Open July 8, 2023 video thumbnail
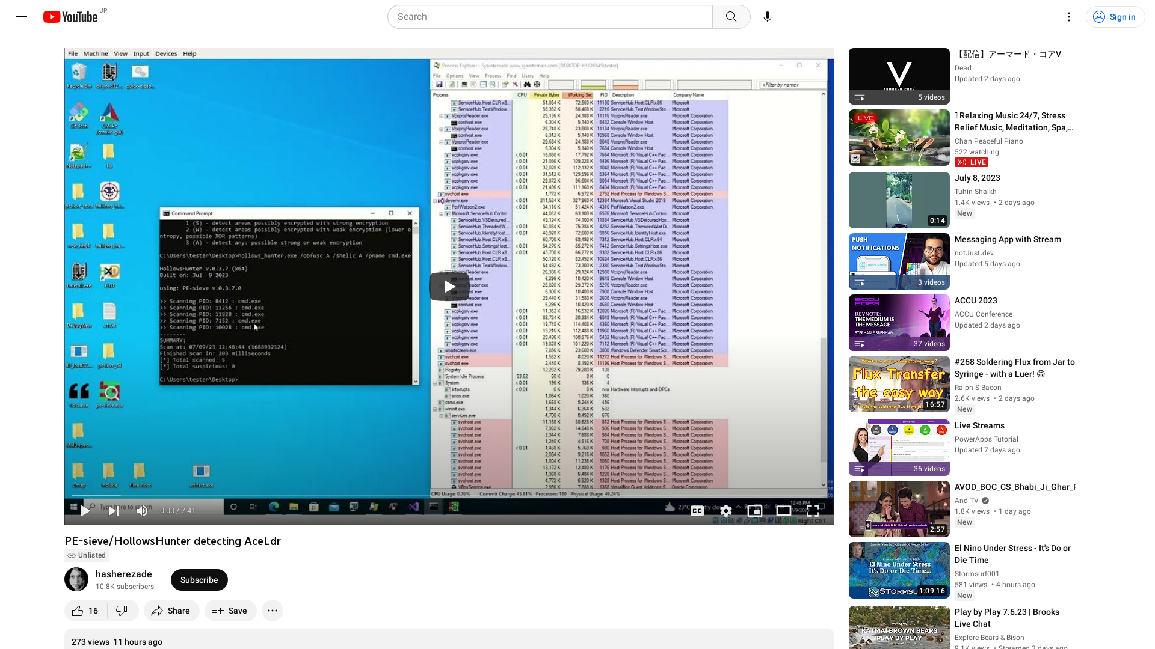Image resolution: width=1155 pixels, height=649 pixels. 899,200
